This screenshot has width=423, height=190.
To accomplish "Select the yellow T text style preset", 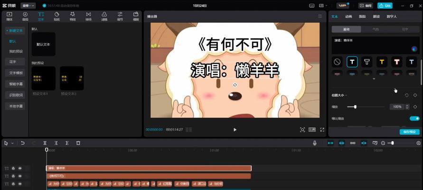I will tap(382, 62).
